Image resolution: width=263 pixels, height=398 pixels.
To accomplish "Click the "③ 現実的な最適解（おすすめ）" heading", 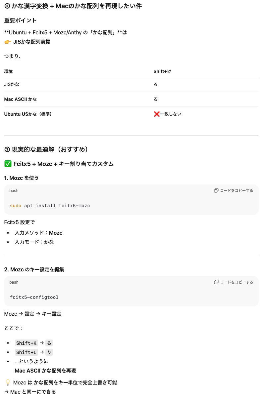I will (x=46, y=149).
